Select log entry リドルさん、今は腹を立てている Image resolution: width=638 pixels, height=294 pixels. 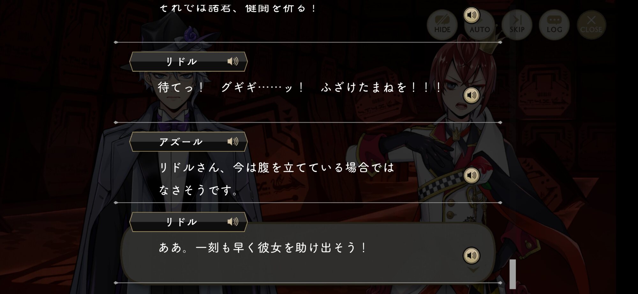(x=277, y=168)
